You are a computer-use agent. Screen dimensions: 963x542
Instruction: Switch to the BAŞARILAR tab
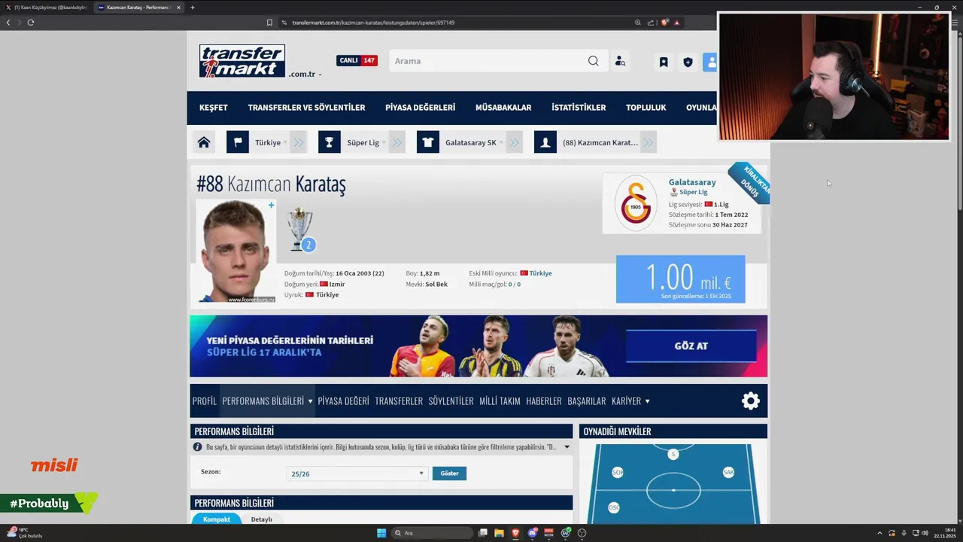(587, 401)
